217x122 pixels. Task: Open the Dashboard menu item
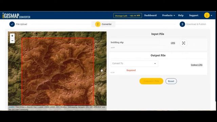point(150,15)
